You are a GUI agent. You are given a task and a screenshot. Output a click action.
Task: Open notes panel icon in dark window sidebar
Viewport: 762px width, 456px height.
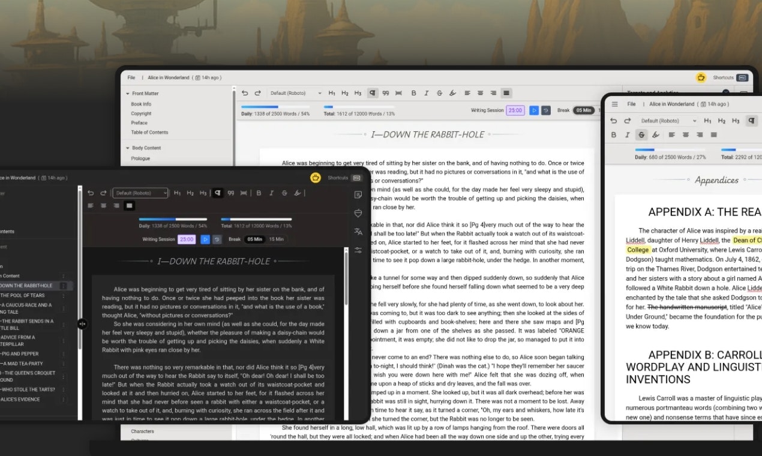[358, 194]
